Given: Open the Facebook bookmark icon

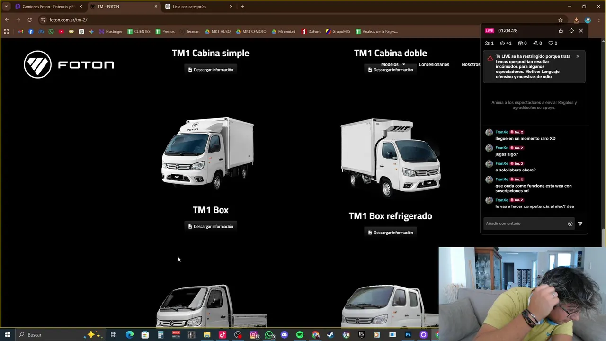Looking at the screenshot, I should point(31,32).
